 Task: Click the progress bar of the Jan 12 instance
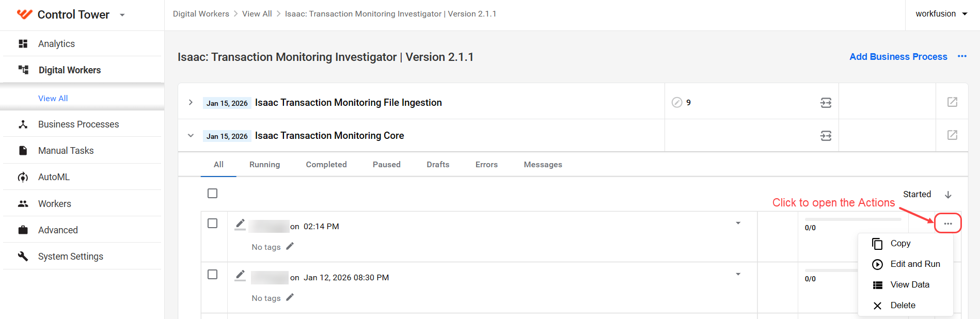831,270
